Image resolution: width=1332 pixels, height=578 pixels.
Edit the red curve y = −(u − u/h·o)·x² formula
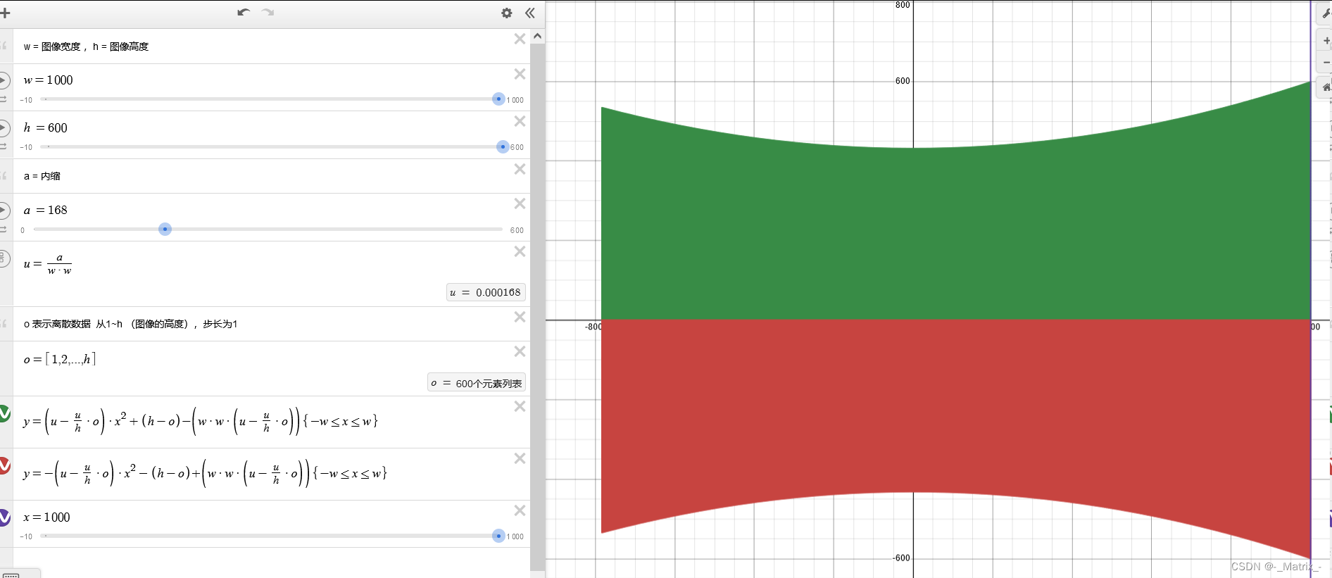(x=205, y=473)
